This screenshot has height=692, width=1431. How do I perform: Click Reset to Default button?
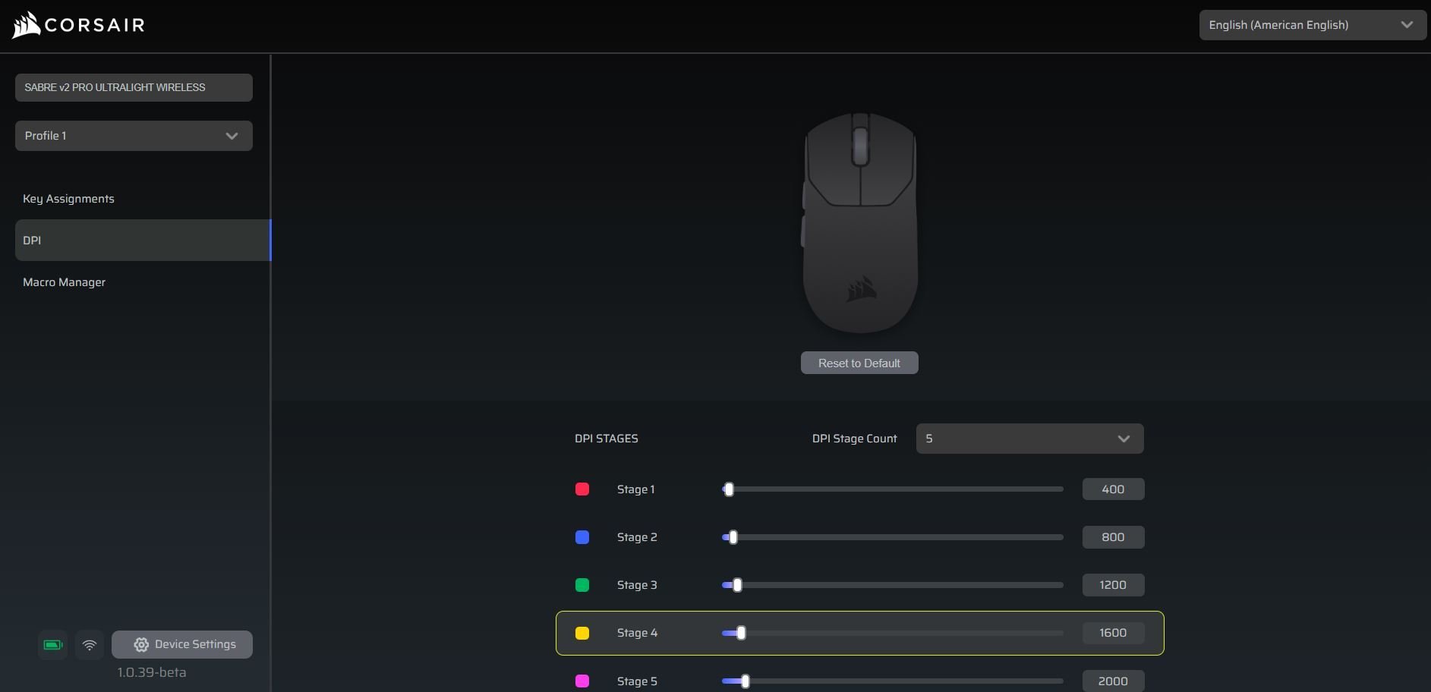point(859,363)
